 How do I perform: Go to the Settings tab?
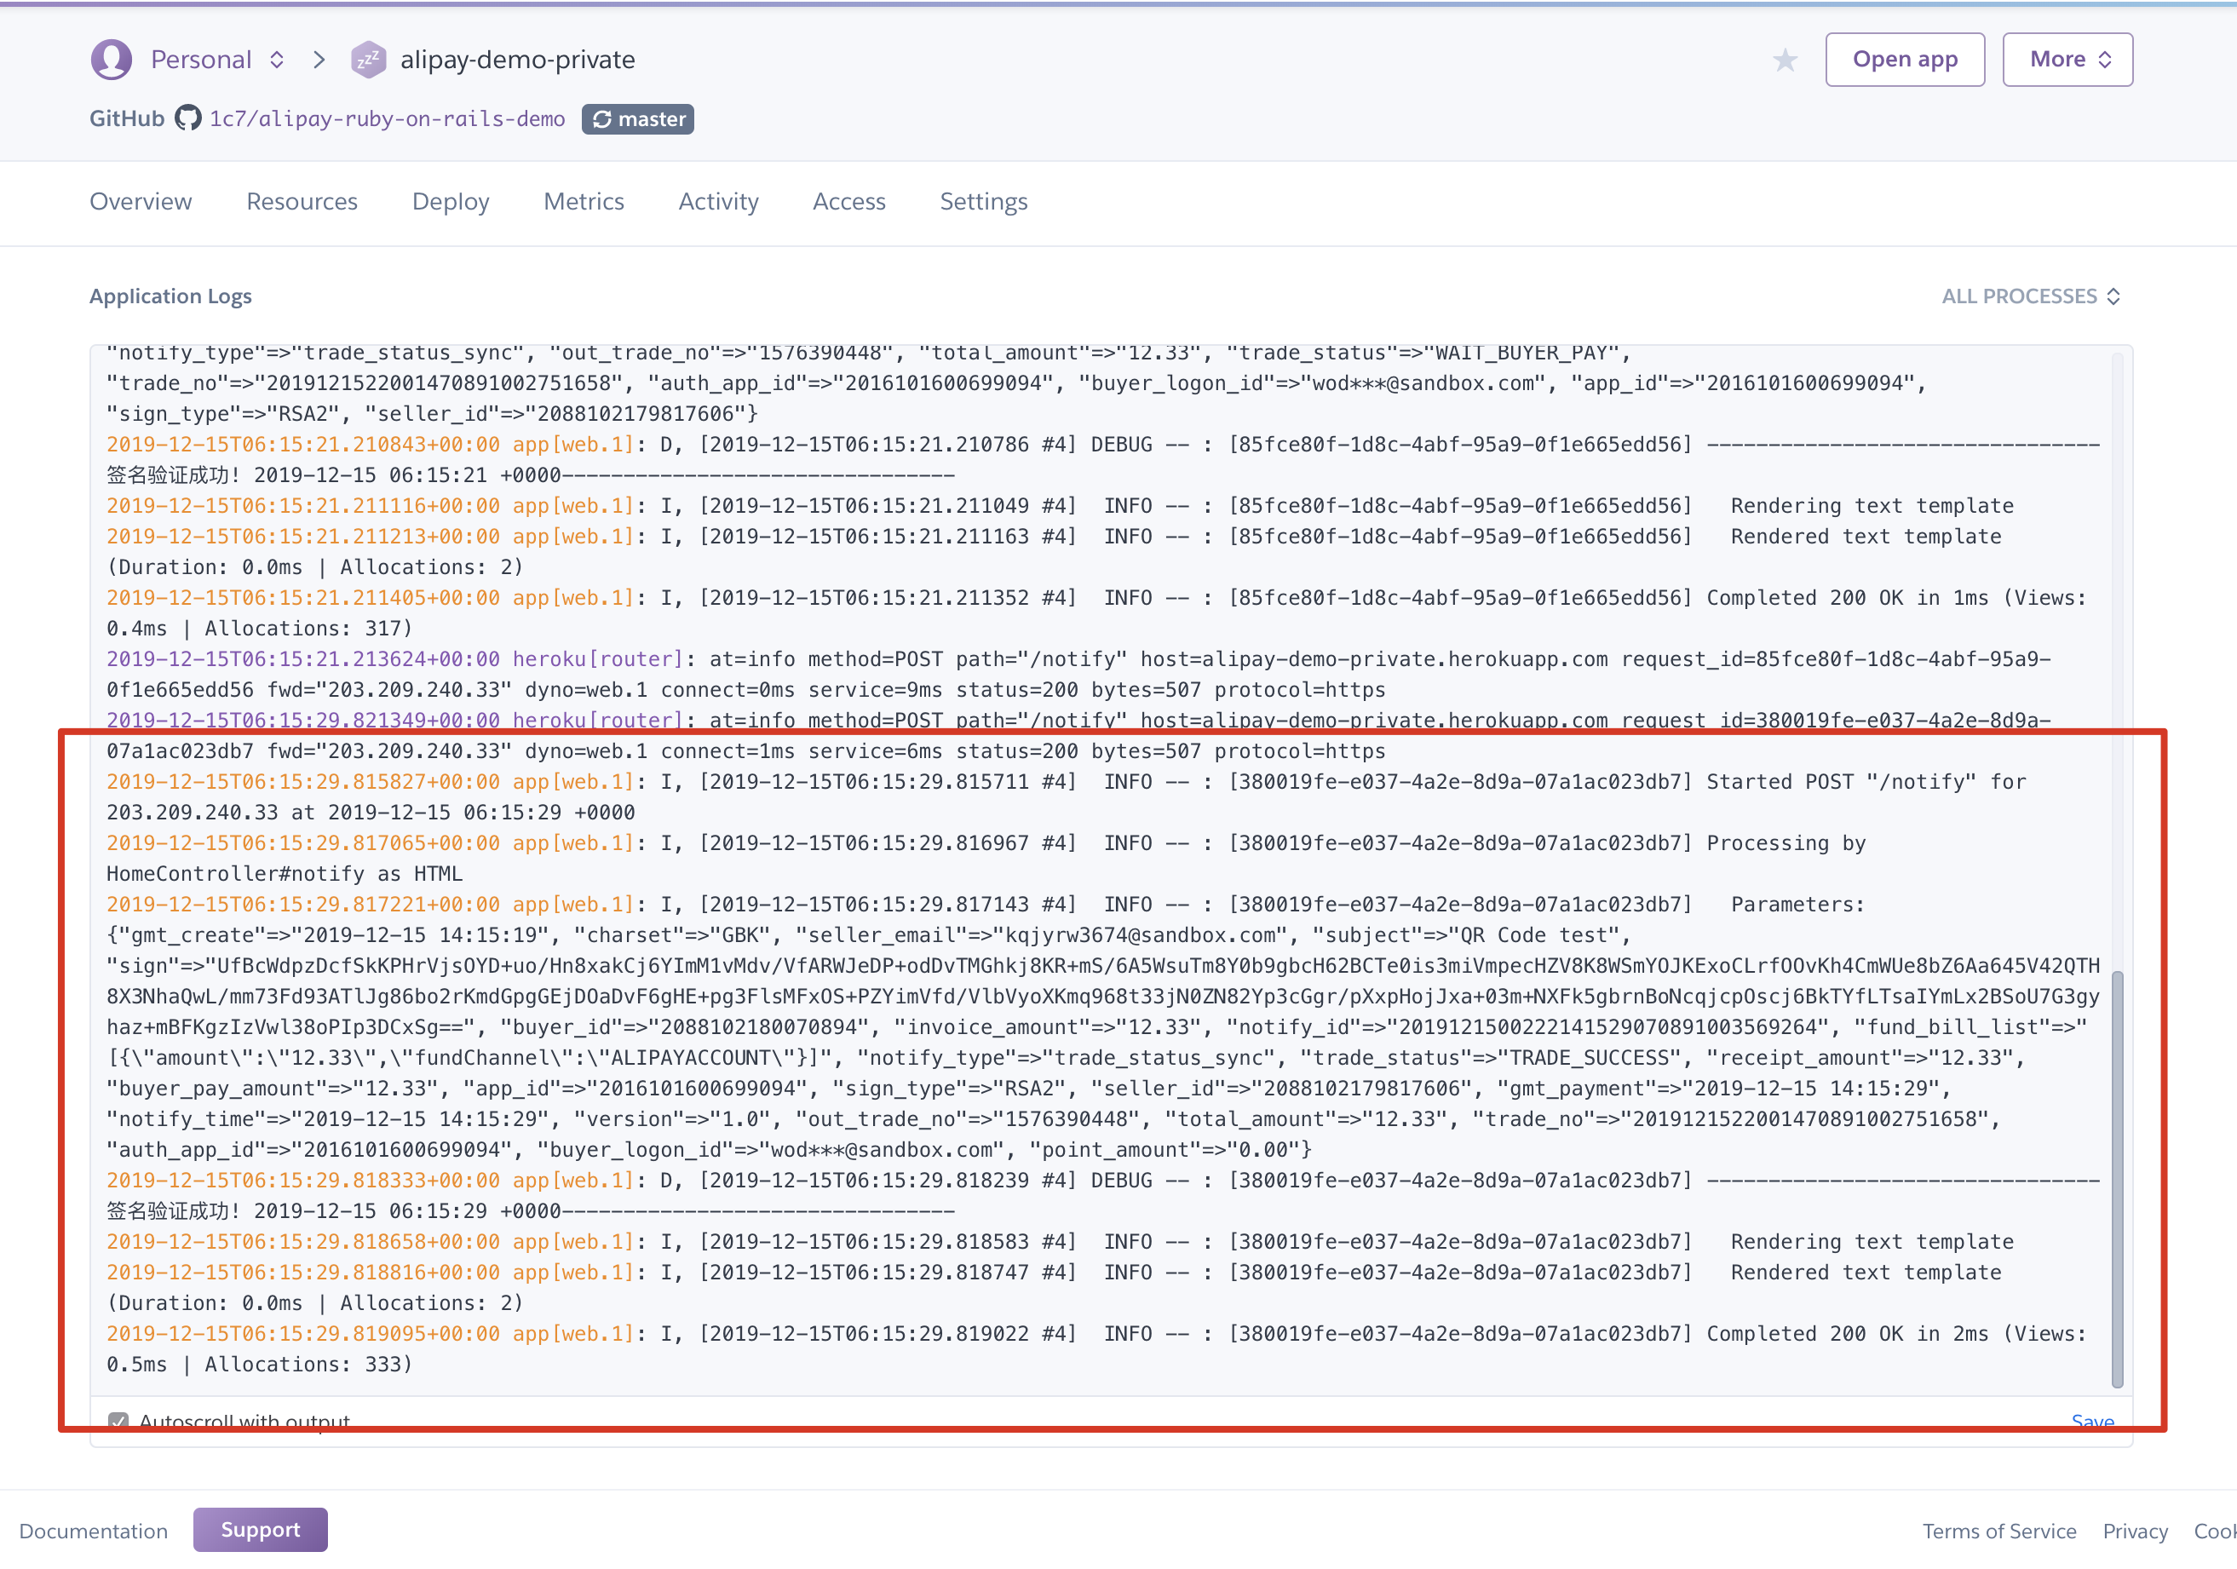coord(983,202)
